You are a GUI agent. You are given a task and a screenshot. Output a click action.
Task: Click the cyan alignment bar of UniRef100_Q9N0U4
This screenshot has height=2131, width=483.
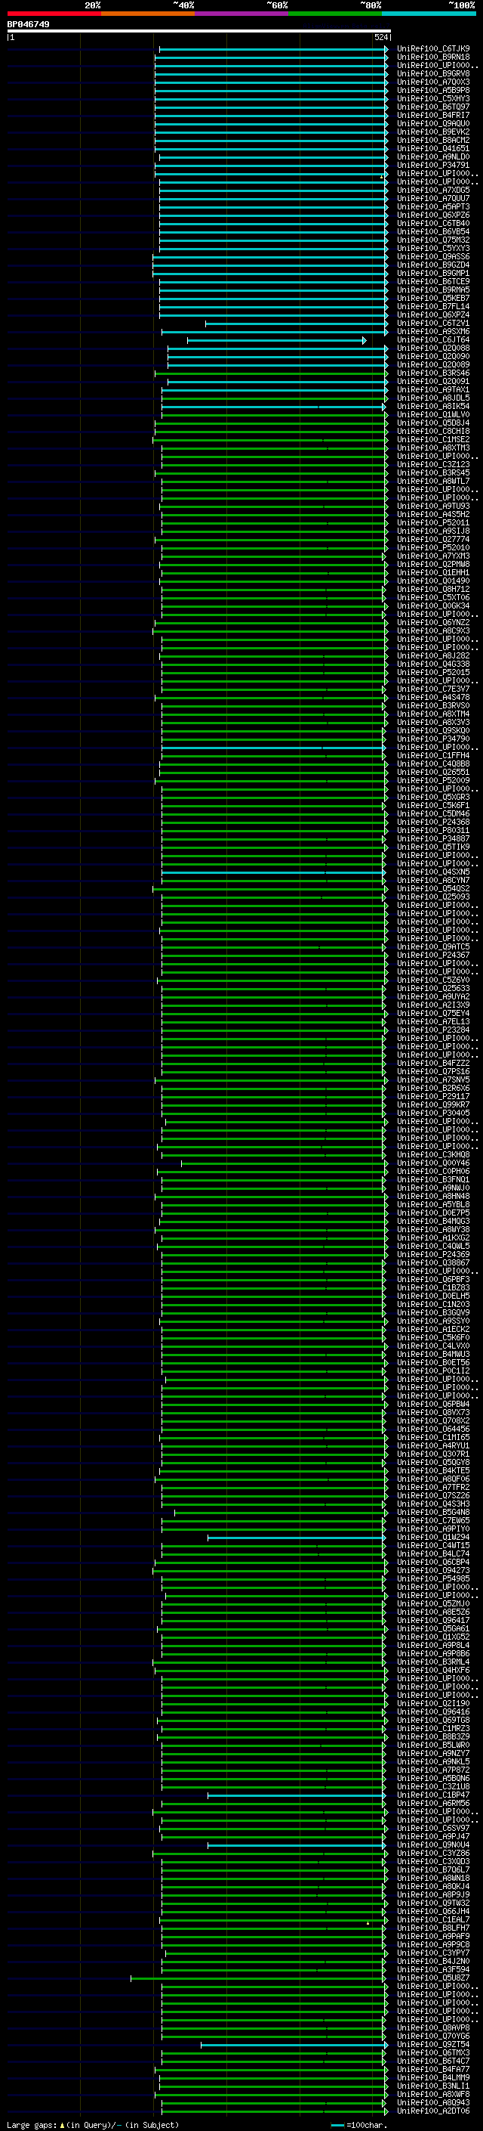[x=297, y=1844]
